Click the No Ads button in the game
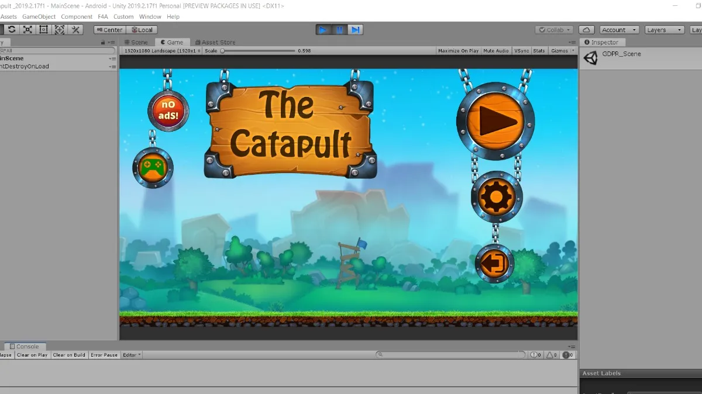Viewport: 702px width, 394px height. [168, 110]
